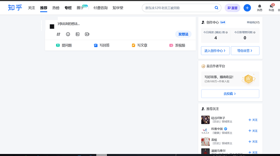
Task: Click the 知乎 logo
Action: (x=15, y=8)
